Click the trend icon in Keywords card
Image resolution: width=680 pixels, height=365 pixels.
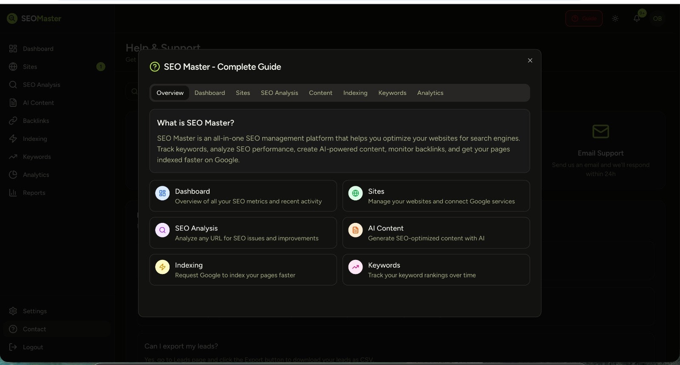coord(355,267)
